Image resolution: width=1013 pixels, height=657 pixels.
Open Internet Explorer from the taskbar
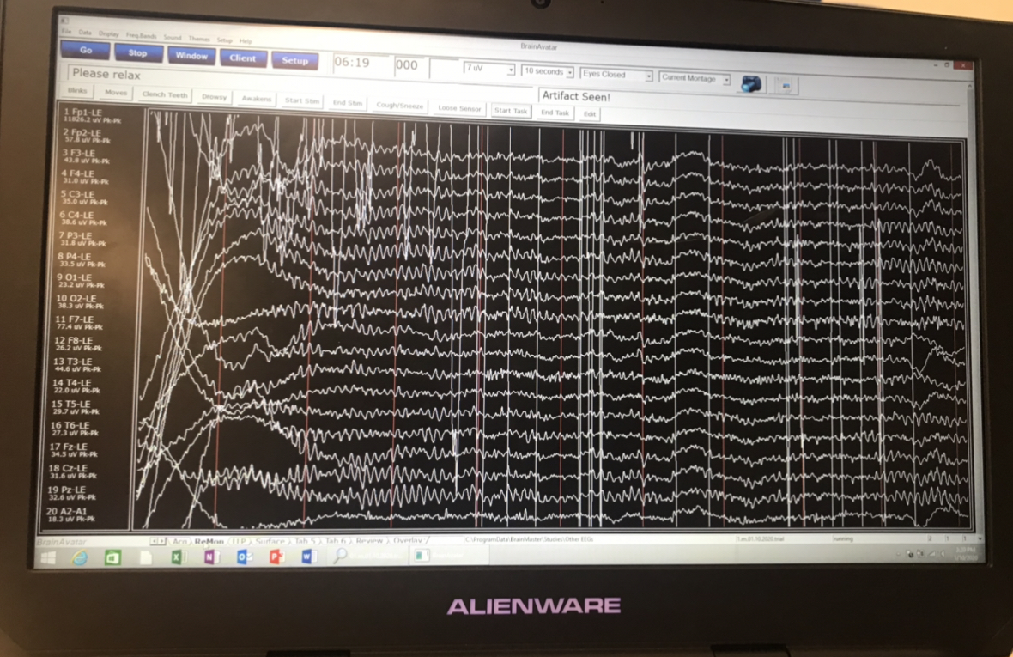point(80,557)
